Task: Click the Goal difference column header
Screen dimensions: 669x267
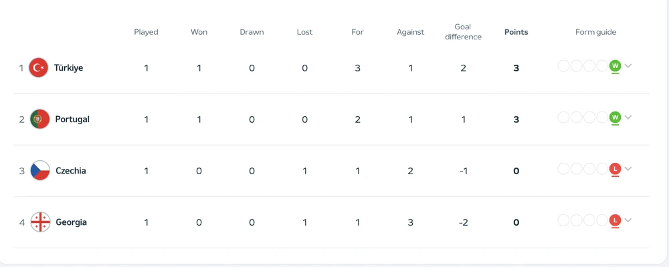Action: click(x=463, y=32)
